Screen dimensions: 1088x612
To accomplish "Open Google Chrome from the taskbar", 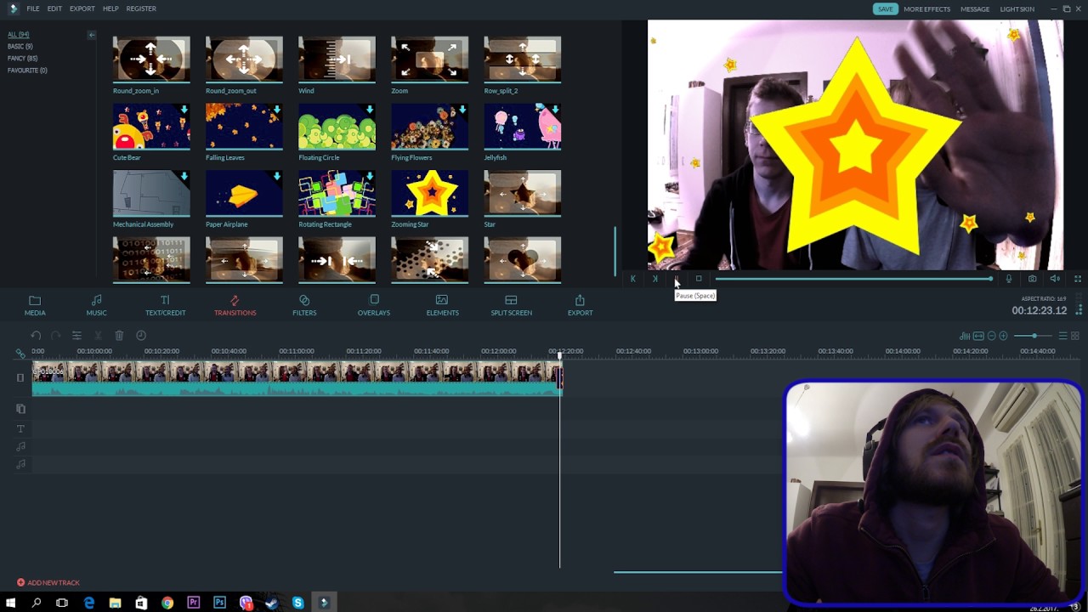I will click(167, 603).
